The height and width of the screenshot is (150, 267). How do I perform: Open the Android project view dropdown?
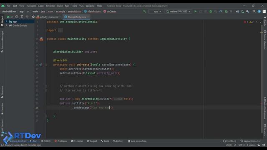pos(10,17)
